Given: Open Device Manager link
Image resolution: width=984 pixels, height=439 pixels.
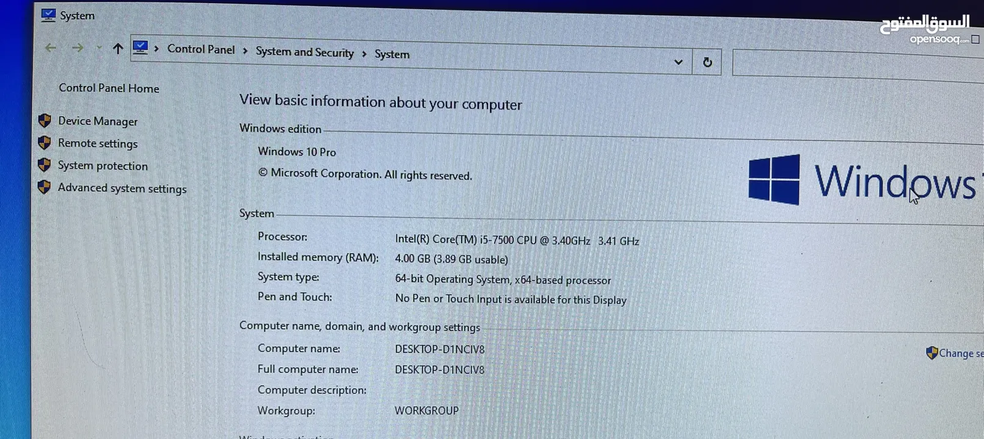Looking at the screenshot, I should point(98,121).
